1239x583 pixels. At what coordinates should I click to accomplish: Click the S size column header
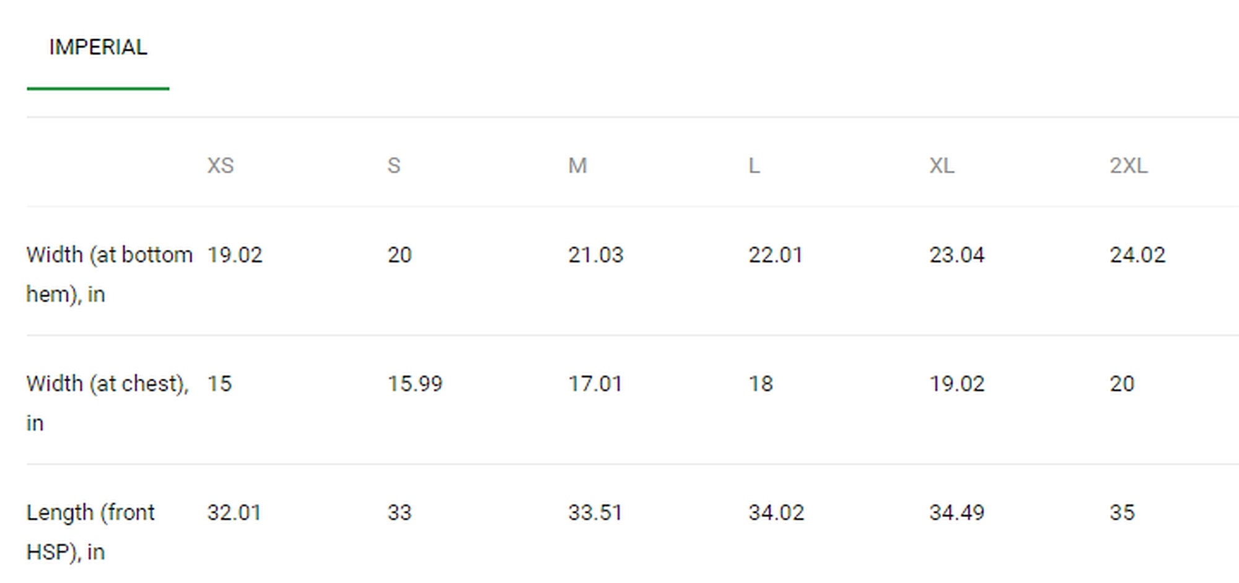tap(394, 166)
